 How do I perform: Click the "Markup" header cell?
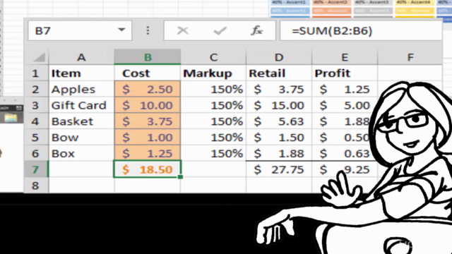pyautogui.click(x=213, y=73)
